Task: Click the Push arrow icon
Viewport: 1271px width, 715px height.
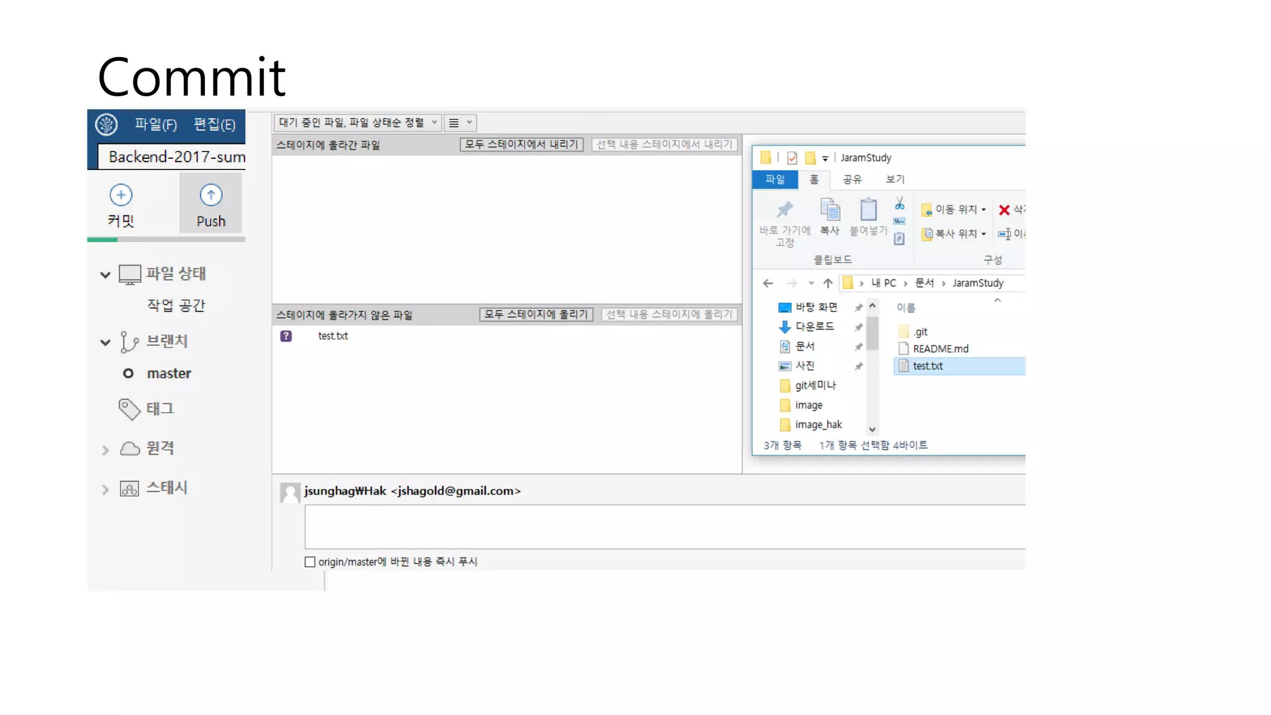Action: (211, 196)
